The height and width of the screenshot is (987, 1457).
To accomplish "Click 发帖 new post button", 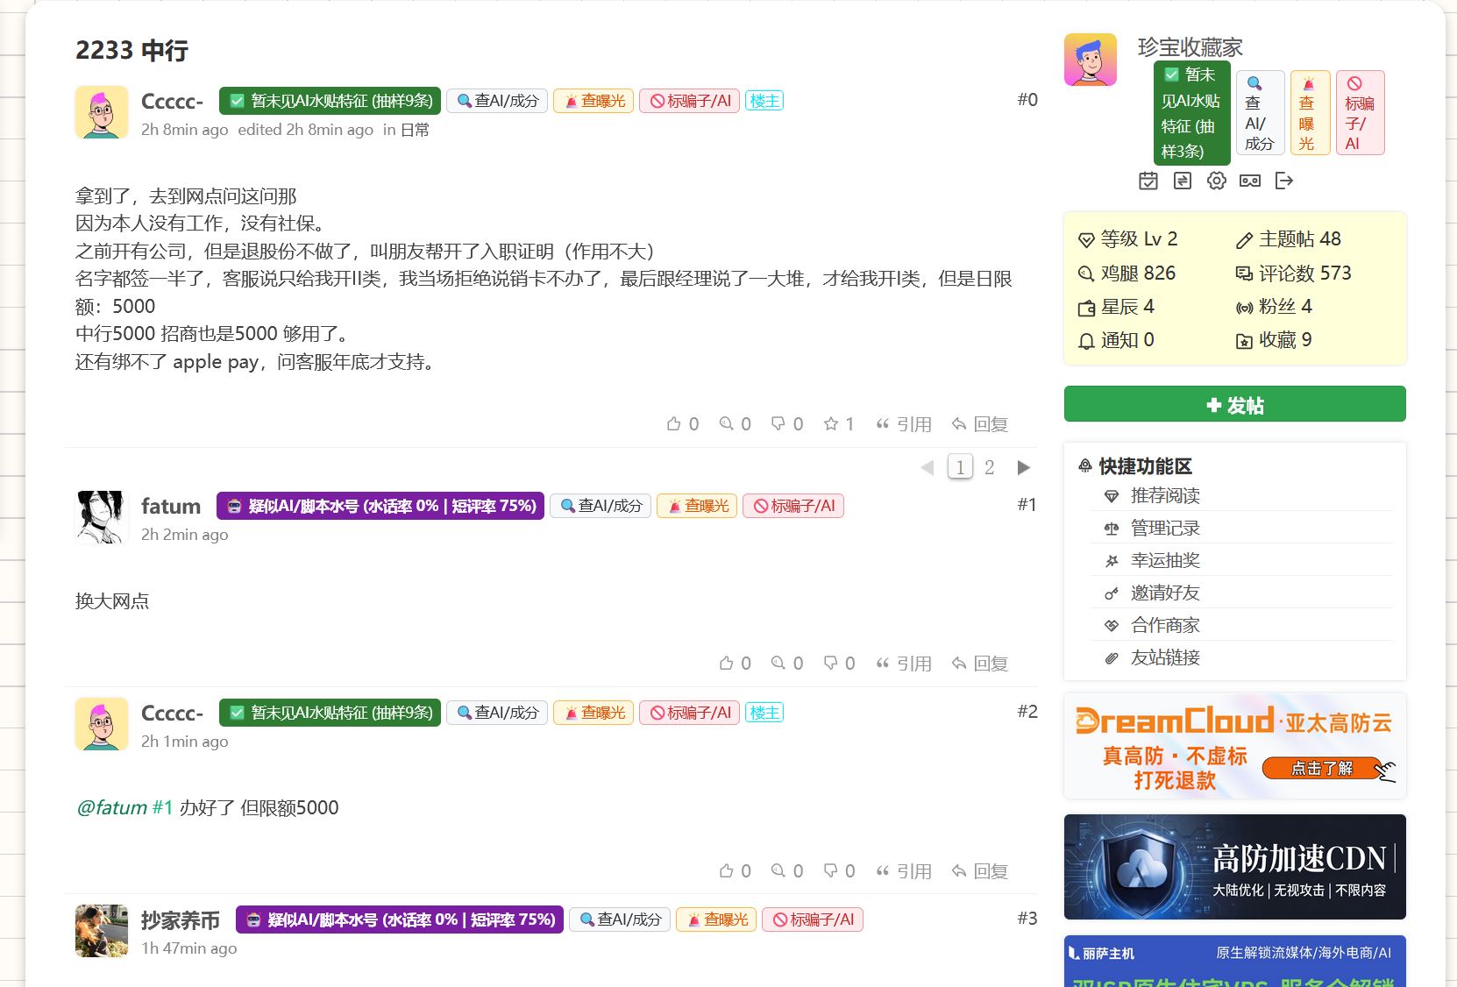I will click(x=1235, y=404).
